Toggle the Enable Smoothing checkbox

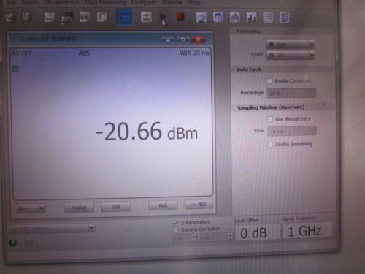coord(270,145)
